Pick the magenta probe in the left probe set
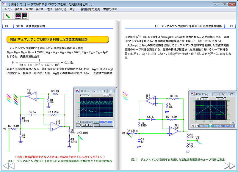Screen dimensions: 238x172 pyautogui.click(x=9, y=96)
